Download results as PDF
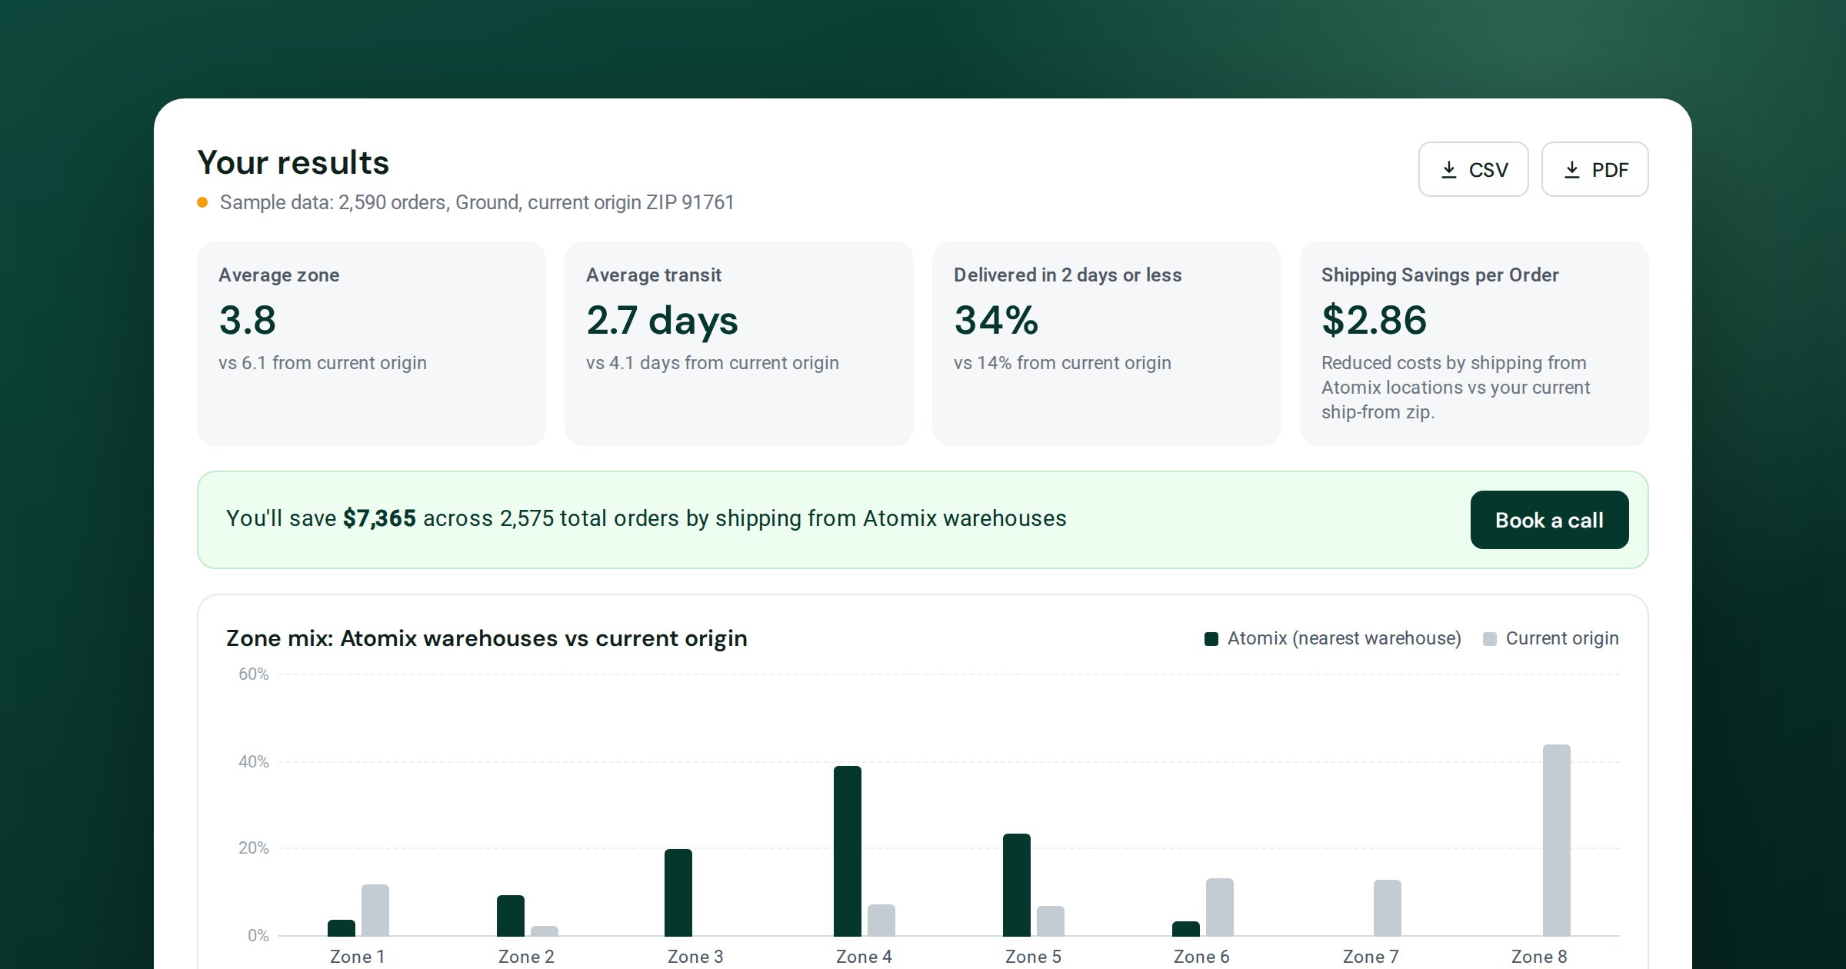1846x969 pixels. tap(1594, 169)
